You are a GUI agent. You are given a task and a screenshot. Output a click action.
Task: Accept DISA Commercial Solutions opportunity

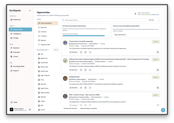click(x=81, y=70)
